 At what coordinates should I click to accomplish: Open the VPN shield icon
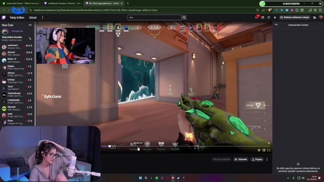315,10
